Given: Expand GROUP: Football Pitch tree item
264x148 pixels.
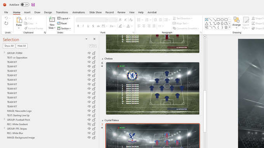Looking at the screenshot, I should [5, 119].
